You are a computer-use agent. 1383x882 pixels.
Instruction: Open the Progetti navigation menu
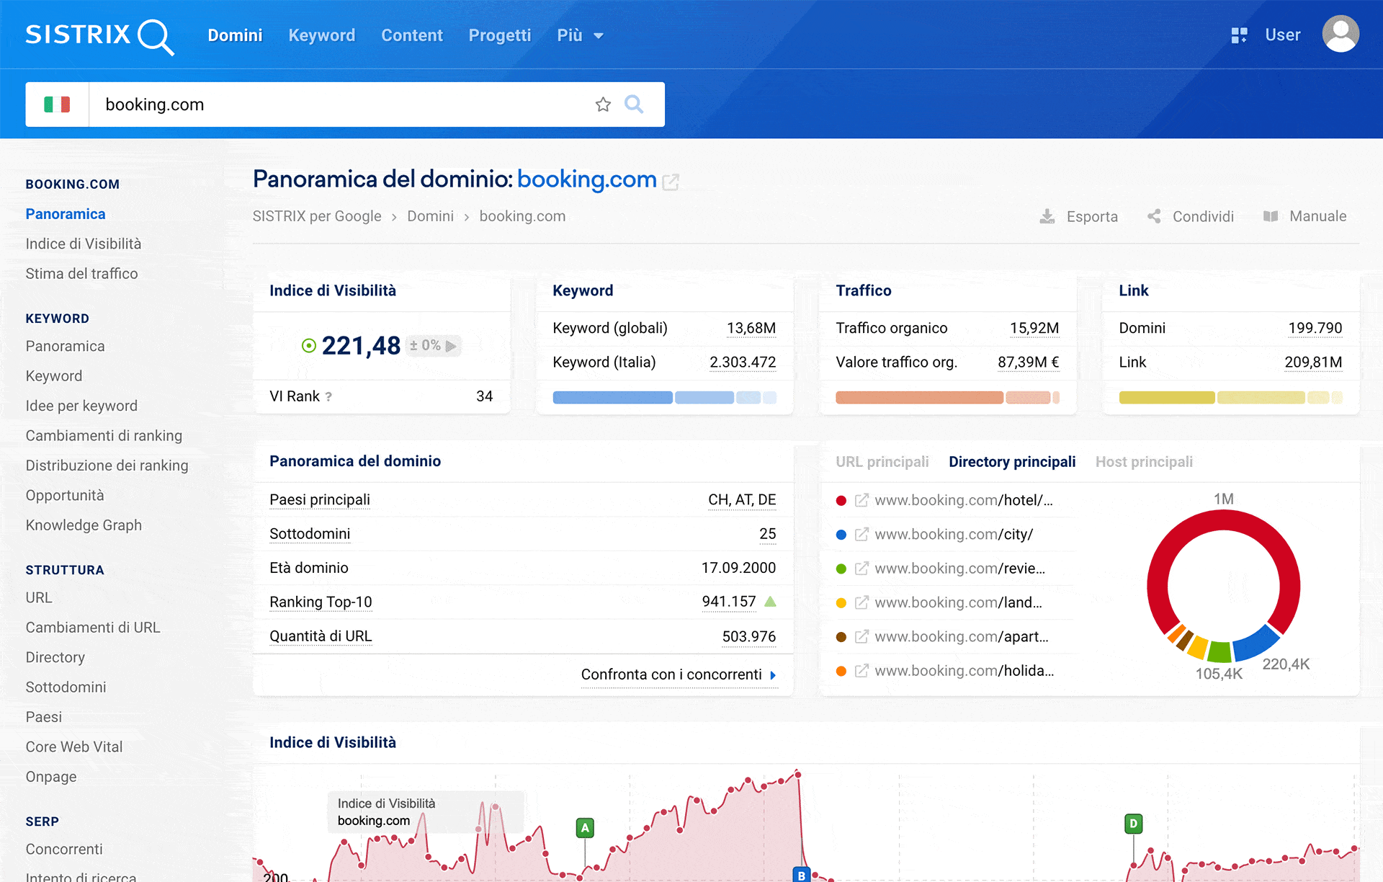coord(499,35)
